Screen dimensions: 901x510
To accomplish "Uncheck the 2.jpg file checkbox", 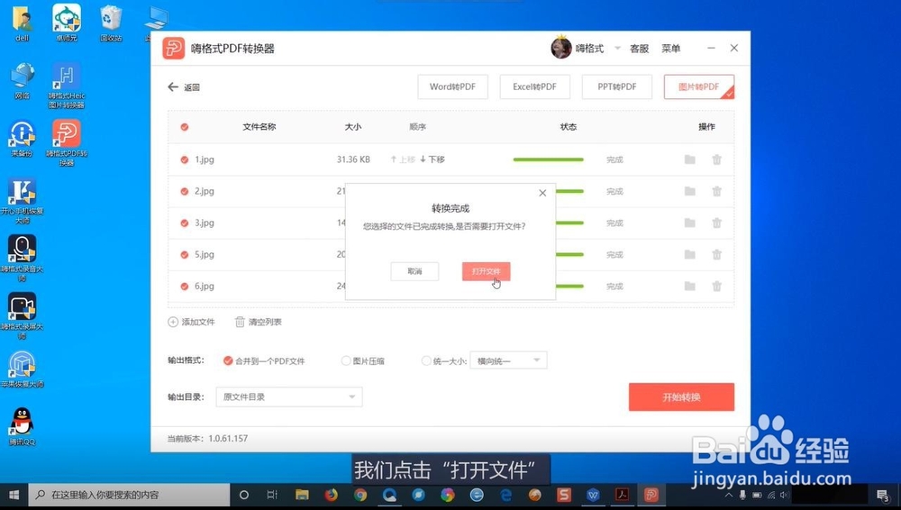I will (185, 191).
